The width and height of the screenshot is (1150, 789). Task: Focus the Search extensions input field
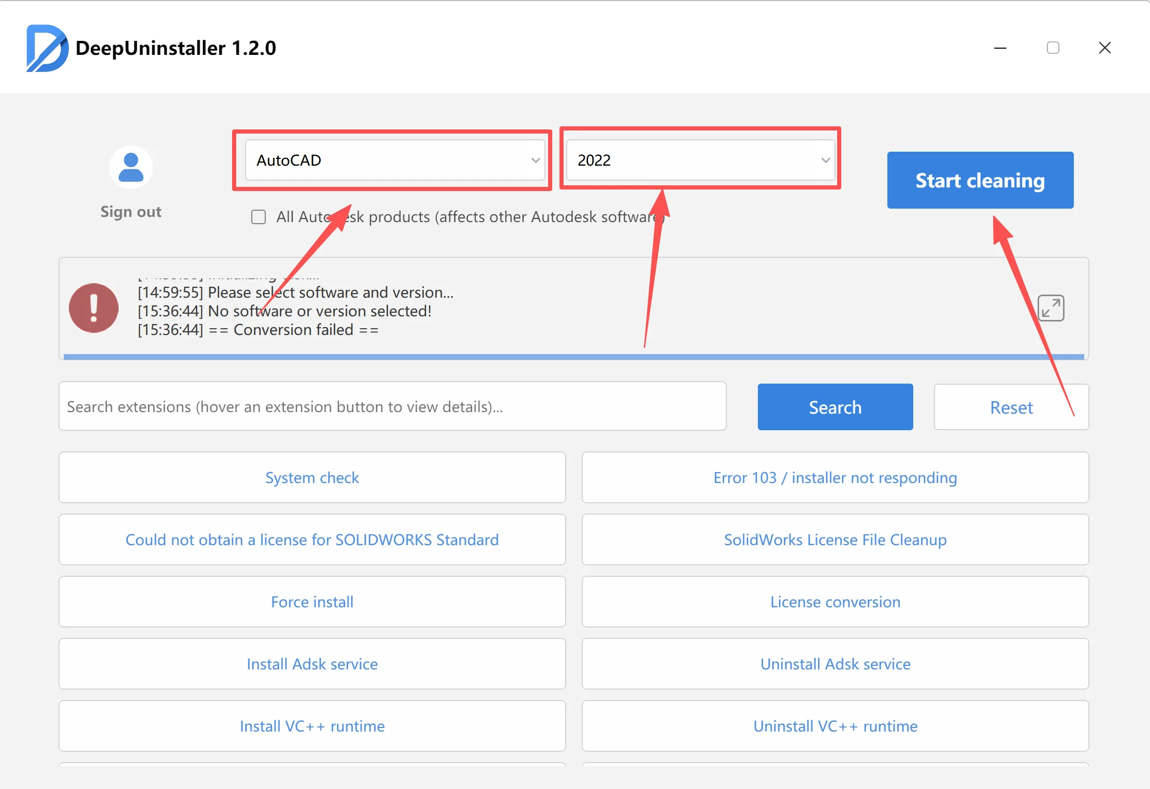click(392, 407)
